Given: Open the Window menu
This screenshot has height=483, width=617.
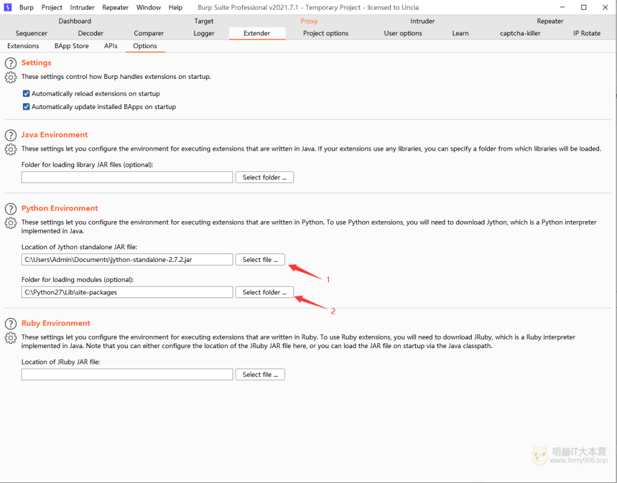Looking at the screenshot, I should pos(148,7).
